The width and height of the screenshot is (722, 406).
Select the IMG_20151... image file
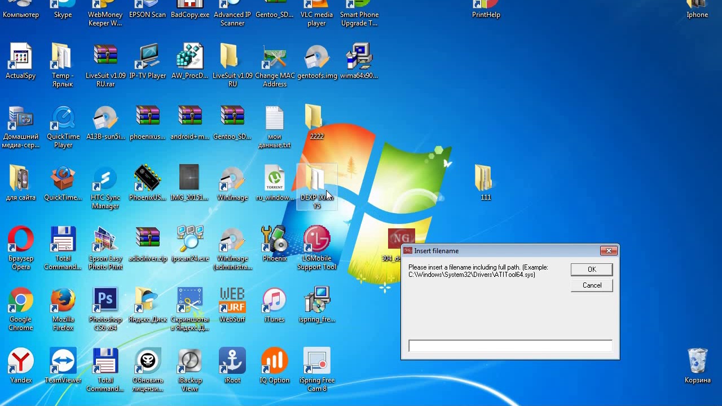190,183
